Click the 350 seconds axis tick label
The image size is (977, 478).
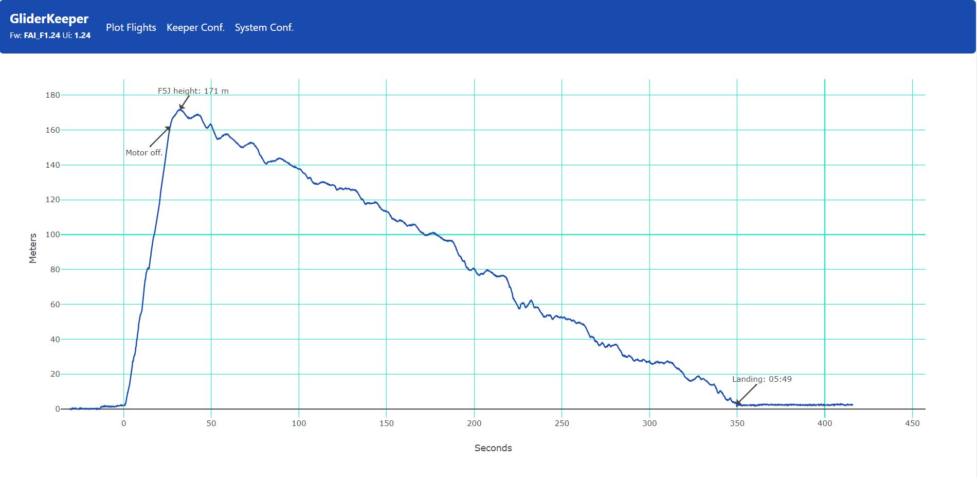click(737, 423)
